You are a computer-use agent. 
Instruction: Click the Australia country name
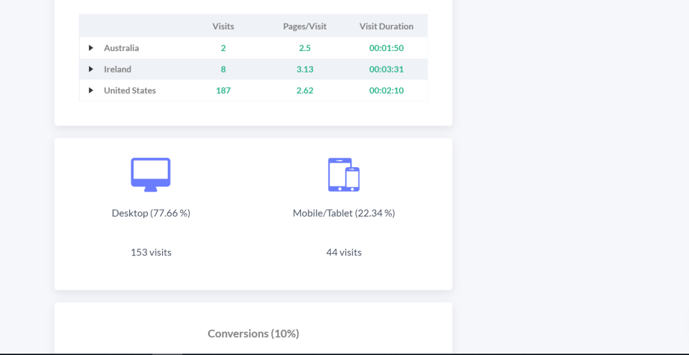121,48
